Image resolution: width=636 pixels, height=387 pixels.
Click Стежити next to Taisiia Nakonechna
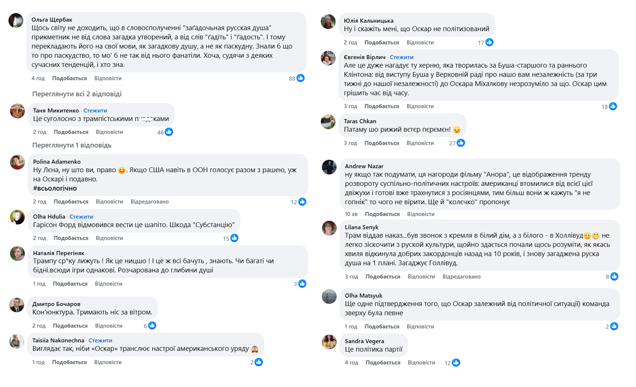[100, 340]
